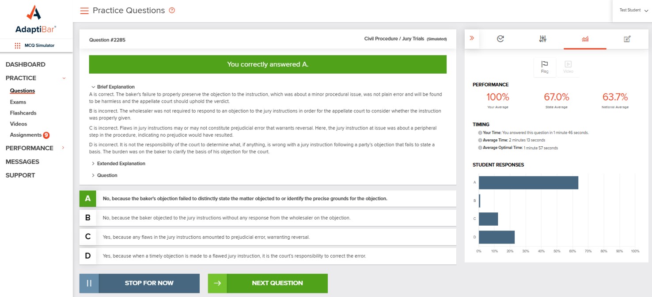Viewport: 652px width, 297px height.
Task: Open the history clock tab icon
Action: click(500, 39)
